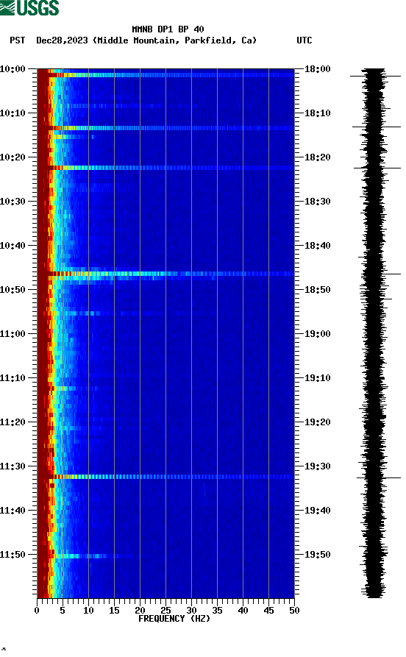The width and height of the screenshot is (406, 657).
Task: Click the date text 'Dec28,2023'
Action: tap(62, 40)
